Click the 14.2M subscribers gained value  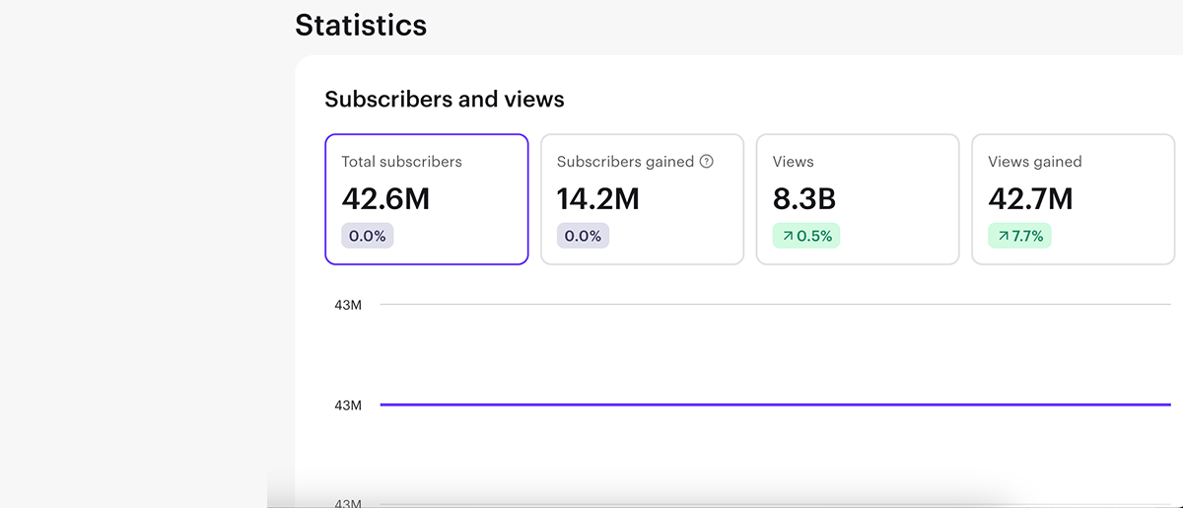coord(597,199)
